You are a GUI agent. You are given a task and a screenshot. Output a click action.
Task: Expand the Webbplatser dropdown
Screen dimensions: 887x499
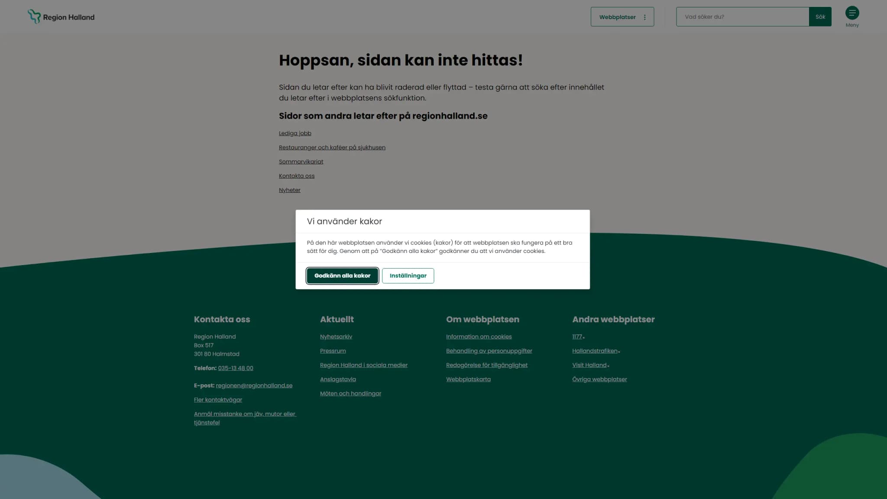pyautogui.click(x=622, y=17)
